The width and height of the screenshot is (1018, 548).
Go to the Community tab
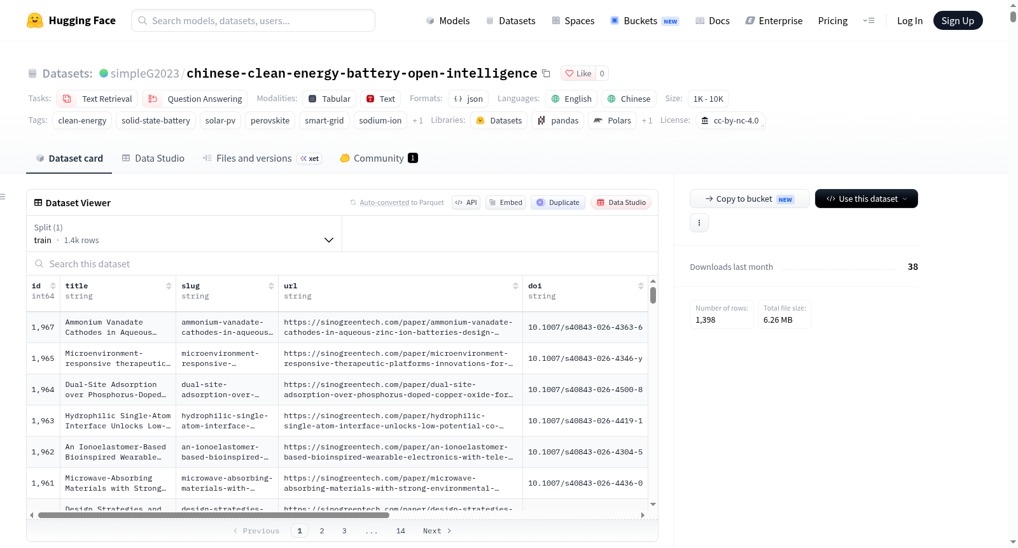379,158
